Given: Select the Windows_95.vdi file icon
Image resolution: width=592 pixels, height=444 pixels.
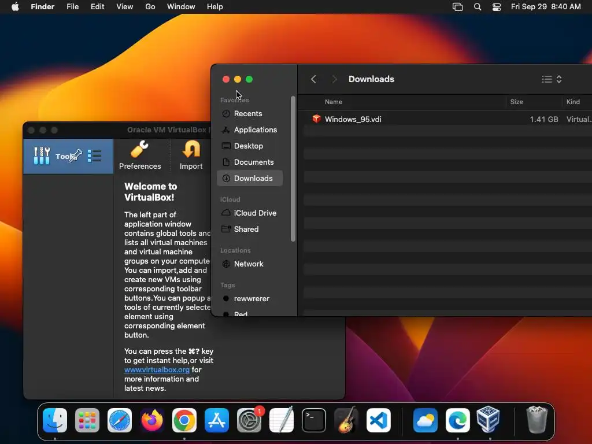Looking at the screenshot, I should click(x=316, y=119).
